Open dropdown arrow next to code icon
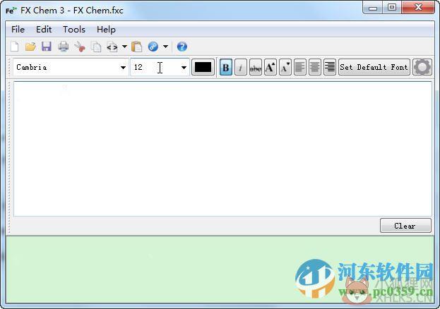 tap(124, 47)
